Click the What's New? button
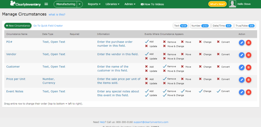 pyautogui.click(x=217, y=4)
